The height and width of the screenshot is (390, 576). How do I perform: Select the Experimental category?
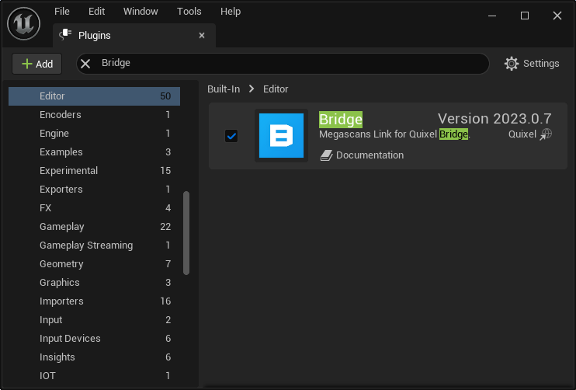68,171
